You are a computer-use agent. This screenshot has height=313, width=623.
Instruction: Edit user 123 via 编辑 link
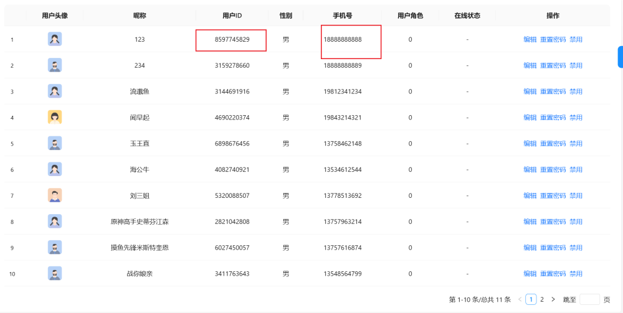(x=530, y=39)
